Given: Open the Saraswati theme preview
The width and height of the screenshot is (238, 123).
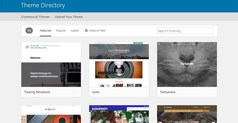Looking at the screenshot, I should point(119,114).
